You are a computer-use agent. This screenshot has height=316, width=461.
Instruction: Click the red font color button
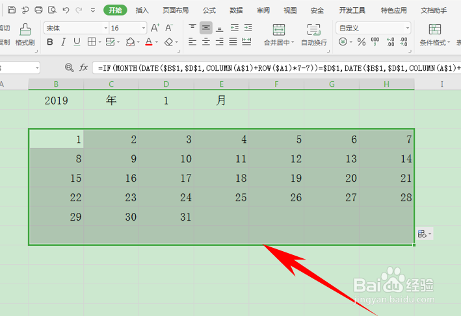click(x=149, y=42)
